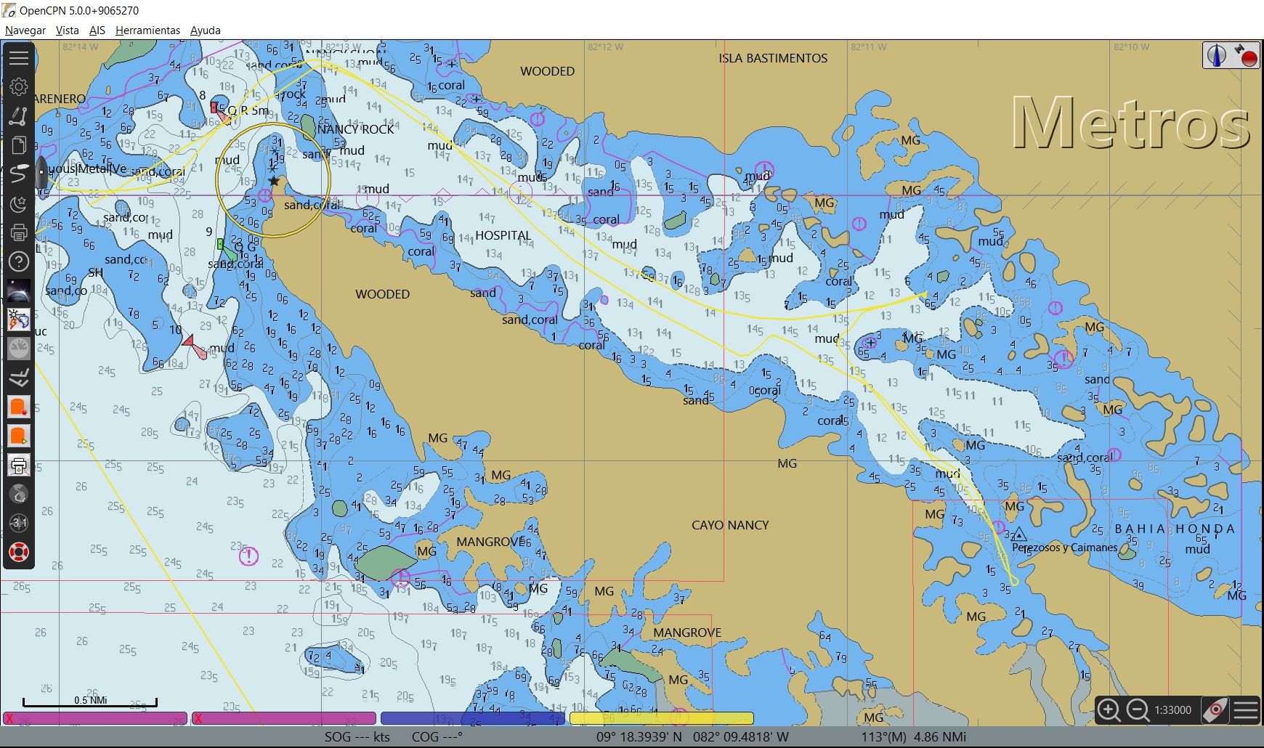Toggle the Dashboard gauge plugin icon
This screenshot has height=748, width=1264.
pyautogui.click(x=19, y=349)
